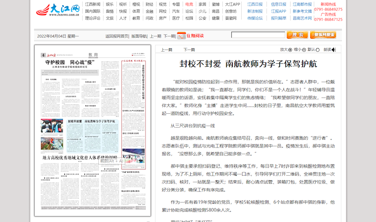Go to next issue 下一期

point(169,36)
